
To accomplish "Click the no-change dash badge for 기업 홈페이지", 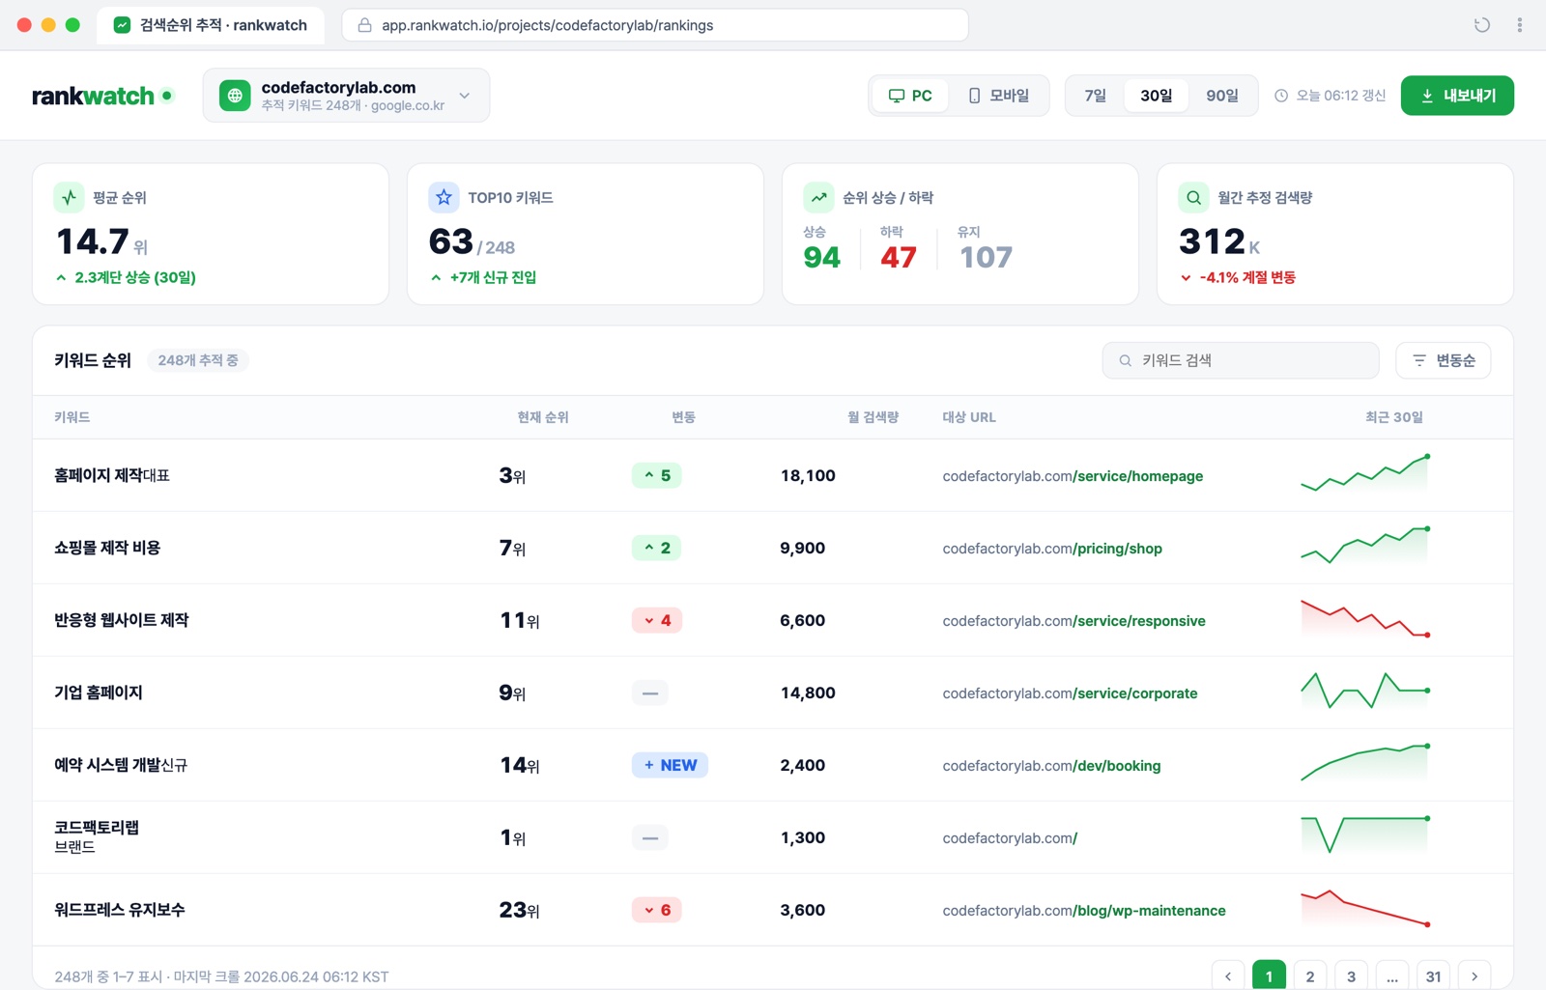I will pyautogui.click(x=650, y=693).
